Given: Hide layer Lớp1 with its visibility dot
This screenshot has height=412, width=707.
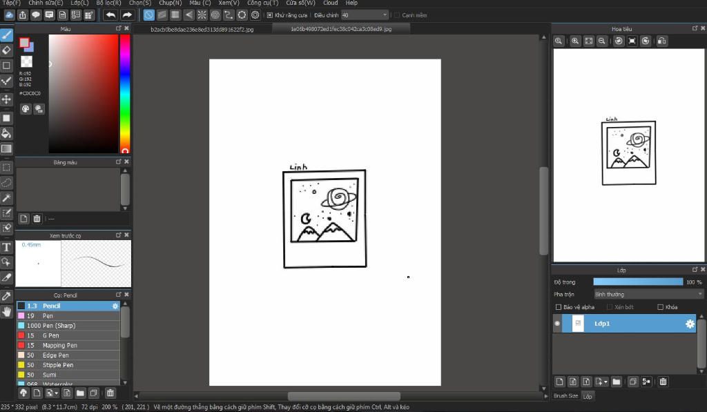Looking at the screenshot, I should 557,324.
